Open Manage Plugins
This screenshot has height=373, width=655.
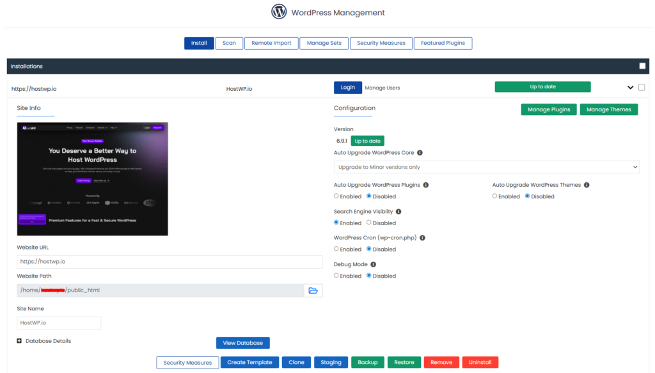[x=548, y=109]
